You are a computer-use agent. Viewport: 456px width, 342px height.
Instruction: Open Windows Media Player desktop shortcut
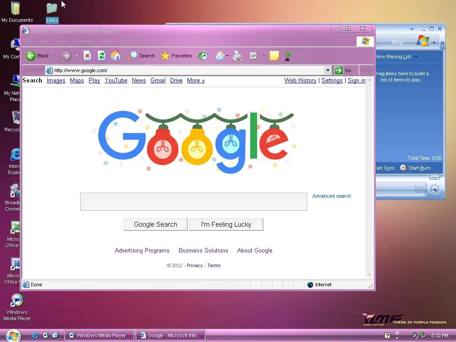(x=17, y=307)
